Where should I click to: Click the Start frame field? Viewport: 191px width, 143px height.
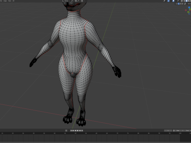[x=180, y=131]
